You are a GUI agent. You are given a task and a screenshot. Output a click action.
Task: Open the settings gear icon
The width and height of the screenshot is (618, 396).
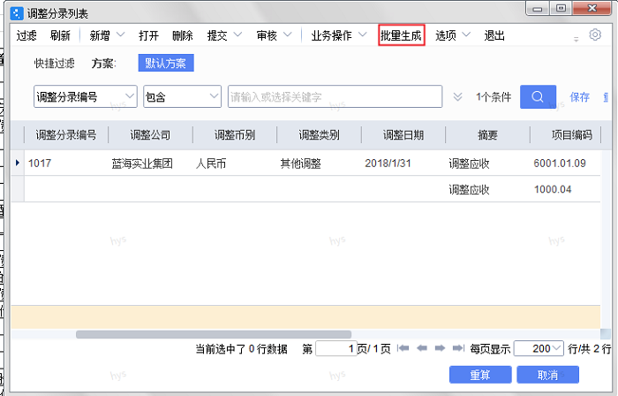click(x=595, y=35)
